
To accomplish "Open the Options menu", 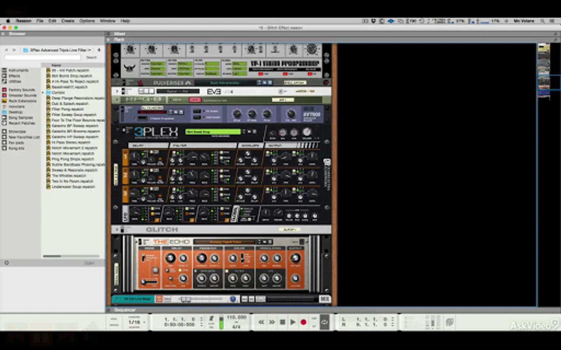I will pos(87,21).
